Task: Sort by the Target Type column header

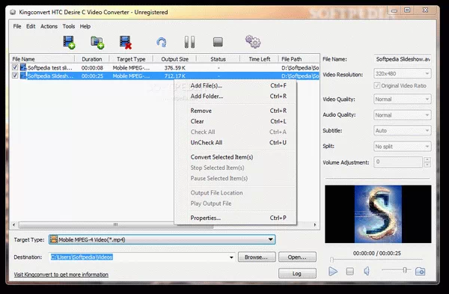Action: 131,59
